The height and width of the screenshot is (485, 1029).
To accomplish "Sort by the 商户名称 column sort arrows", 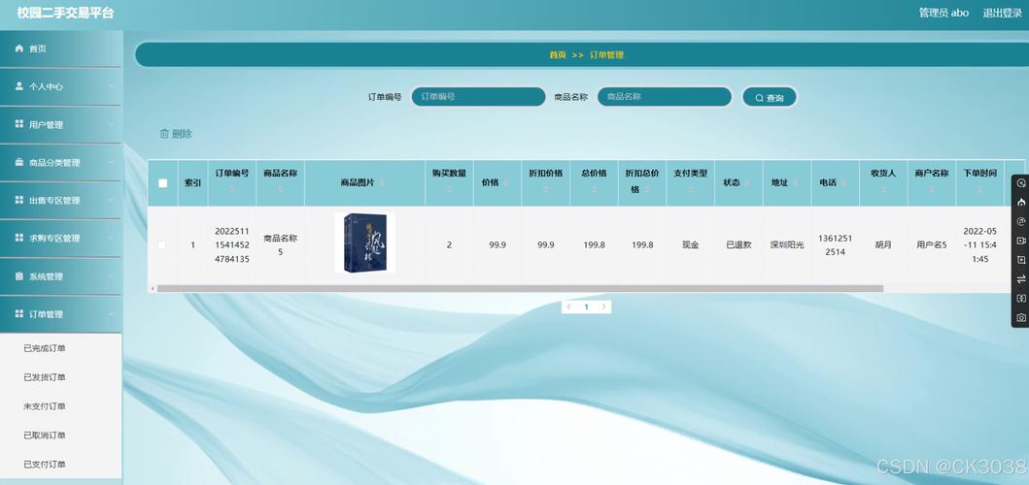I will click(931, 189).
